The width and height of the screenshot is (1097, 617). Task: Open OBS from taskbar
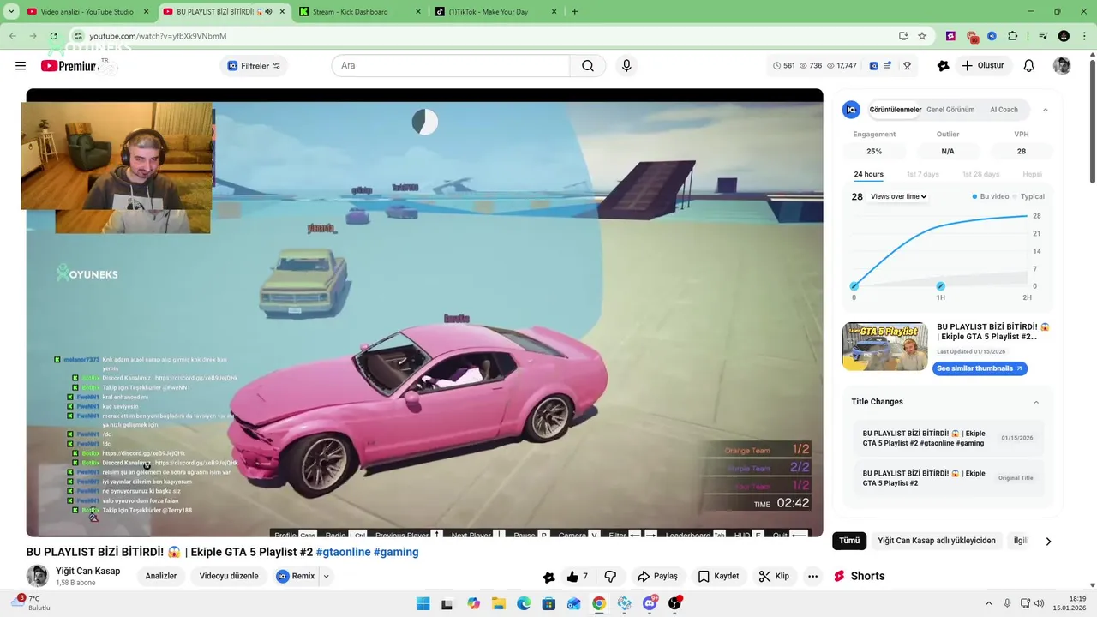(x=675, y=604)
